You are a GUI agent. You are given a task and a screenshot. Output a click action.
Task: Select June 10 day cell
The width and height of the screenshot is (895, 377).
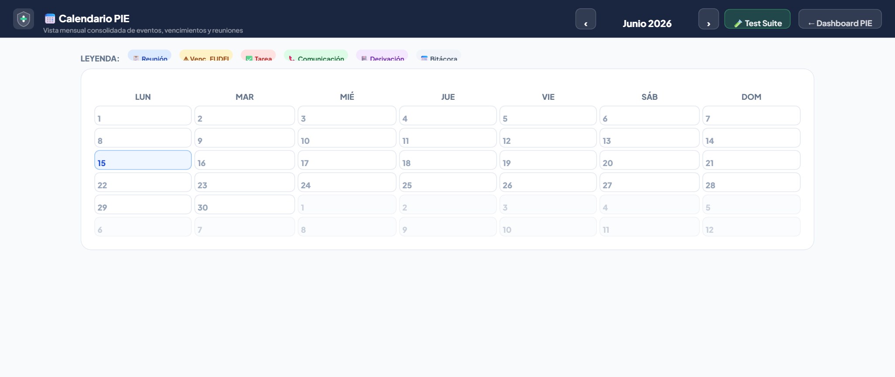(347, 138)
